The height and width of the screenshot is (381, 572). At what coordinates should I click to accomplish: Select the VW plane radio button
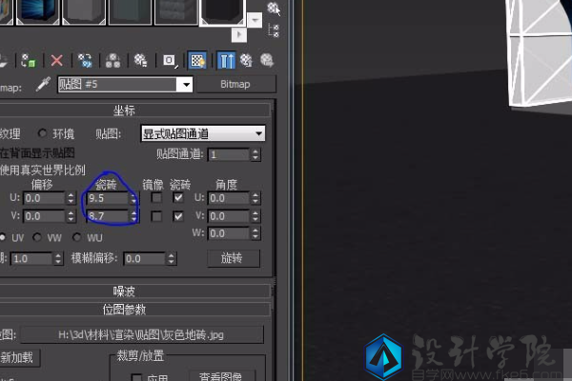coord(38,237)
